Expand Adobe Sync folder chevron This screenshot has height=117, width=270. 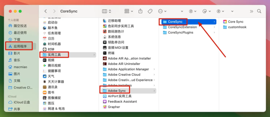point(154,91)
